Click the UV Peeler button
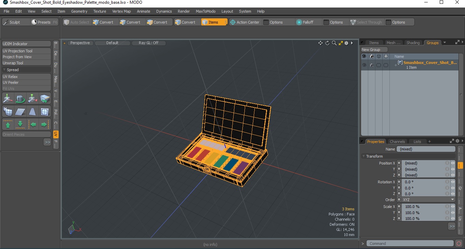Screen dimensions: 465x249 coord(27,82)
